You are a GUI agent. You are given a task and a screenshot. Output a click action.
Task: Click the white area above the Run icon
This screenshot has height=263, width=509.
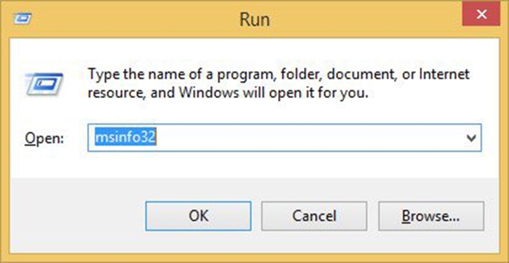(x=43, y=54)
